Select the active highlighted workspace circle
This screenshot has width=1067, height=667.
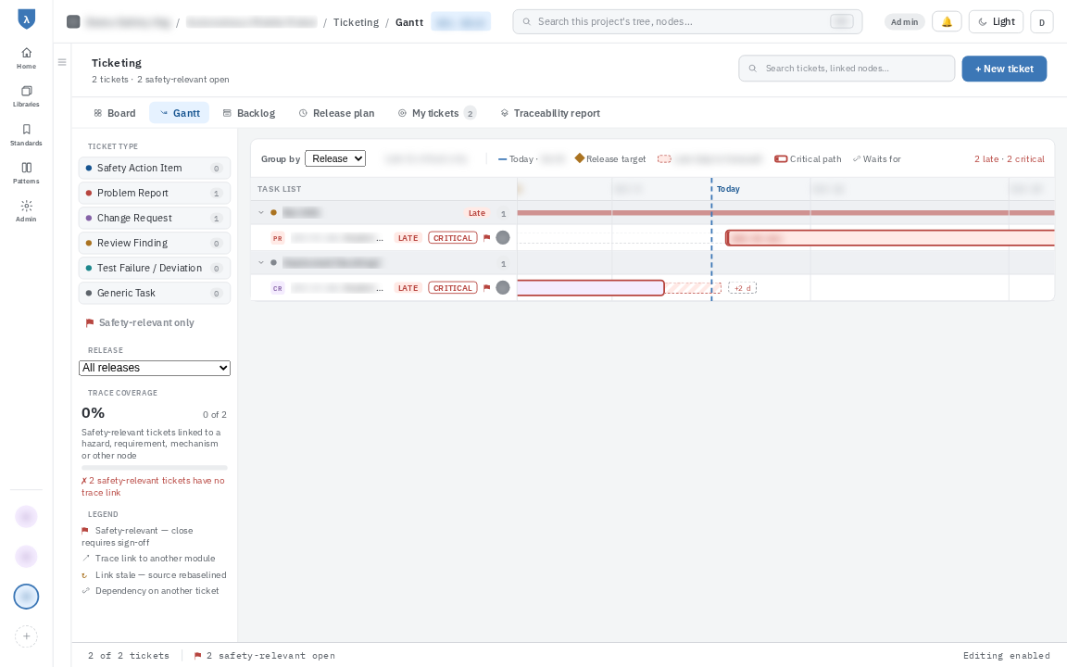(x=26, y=597)
